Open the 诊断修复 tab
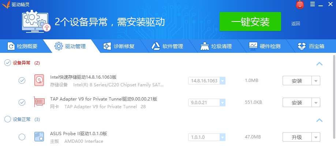Viewport: 336px width, 153px height. tap(119, 46)
